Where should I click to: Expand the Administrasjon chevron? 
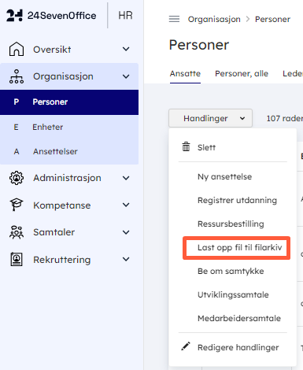coord(126,178)
